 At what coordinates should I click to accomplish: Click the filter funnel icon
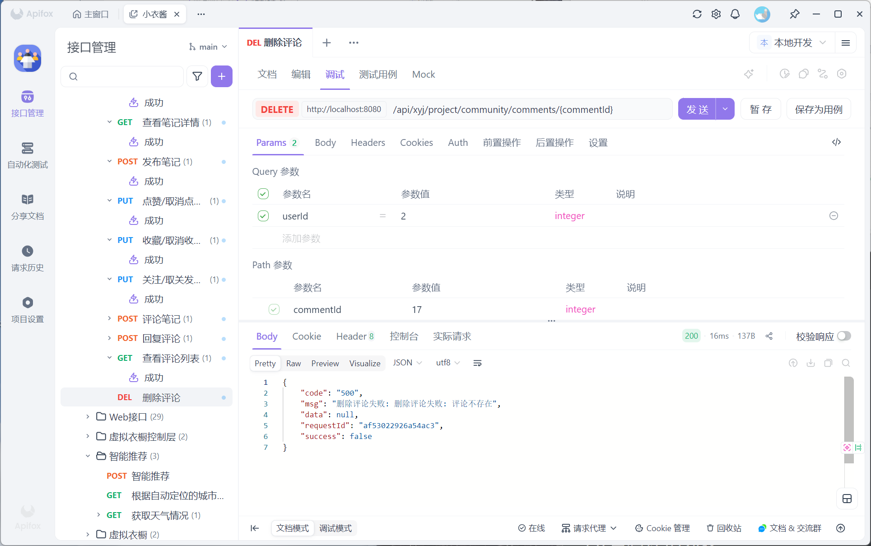(x=197, y=76)
